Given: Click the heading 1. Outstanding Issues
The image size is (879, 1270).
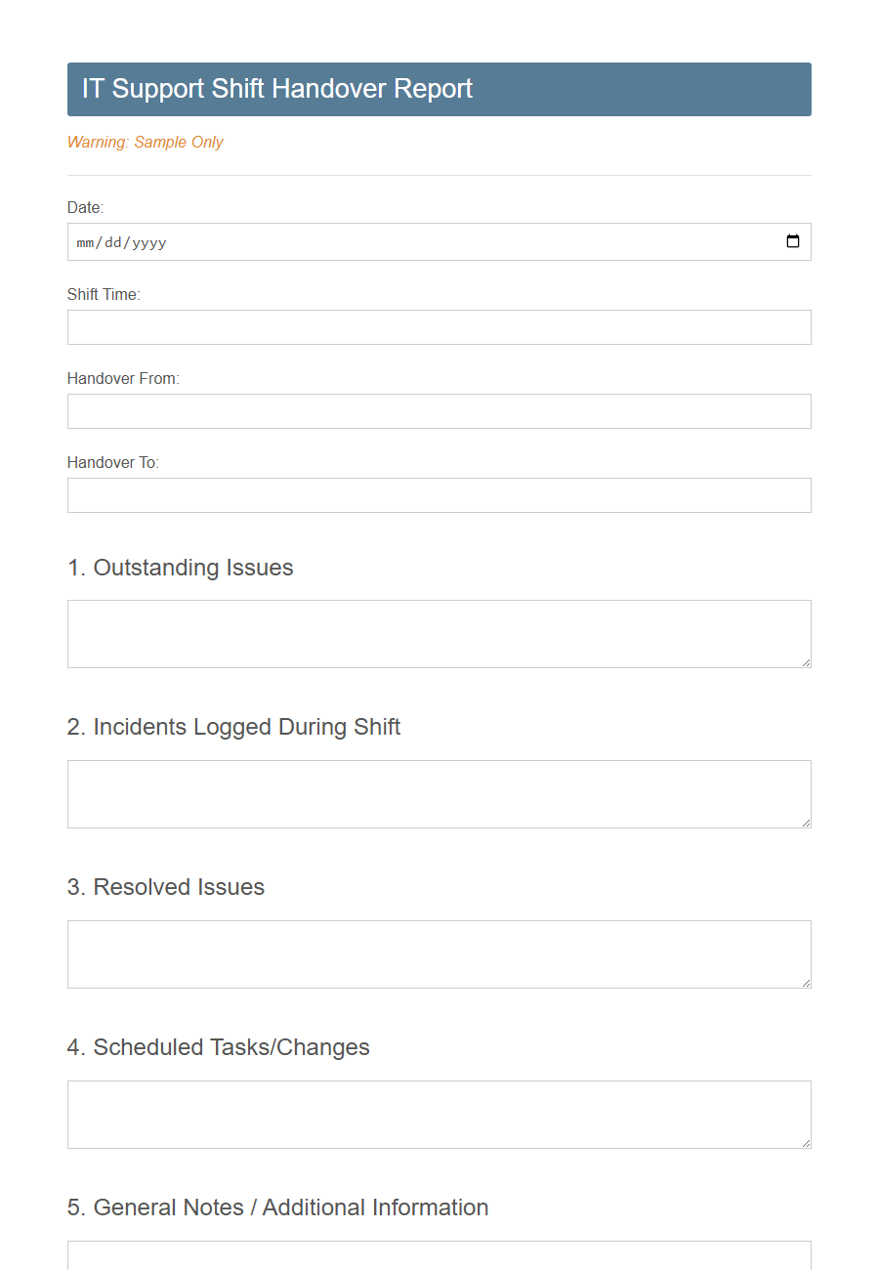Looking at the screenshot, I should coord(180,568).
